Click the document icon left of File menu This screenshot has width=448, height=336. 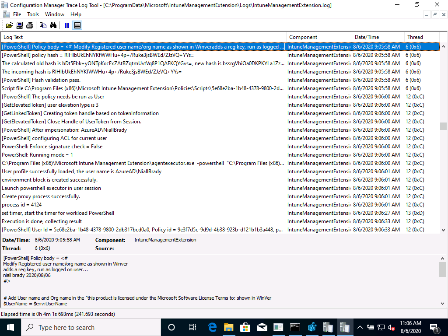pos(6,14)
